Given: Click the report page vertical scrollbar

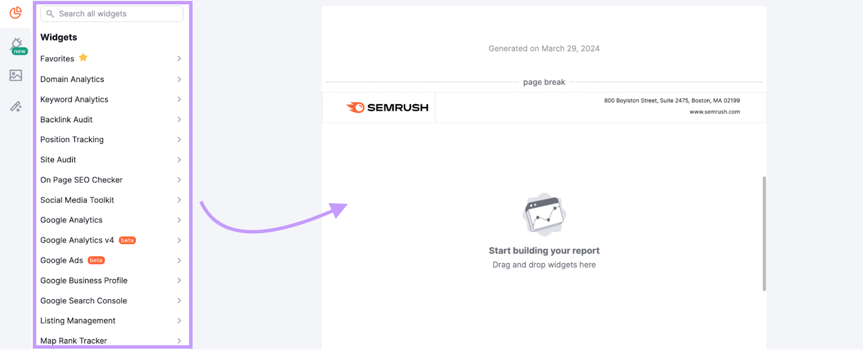Looking at the screenshot, I should 764,233.
